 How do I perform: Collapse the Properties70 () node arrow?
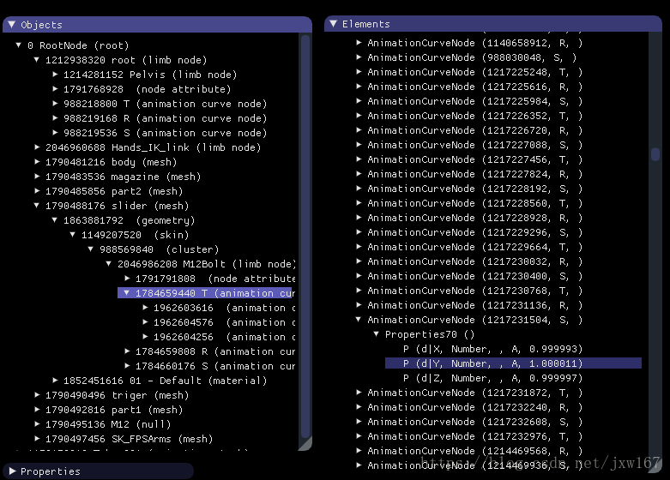coord(376,334)
